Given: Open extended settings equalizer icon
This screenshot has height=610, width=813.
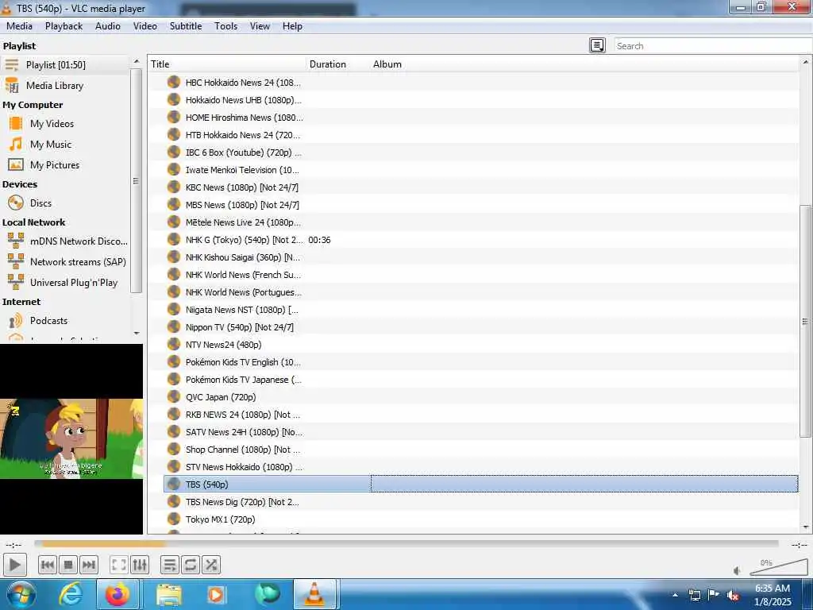Looking at the screenshot, I should (140, 565).
